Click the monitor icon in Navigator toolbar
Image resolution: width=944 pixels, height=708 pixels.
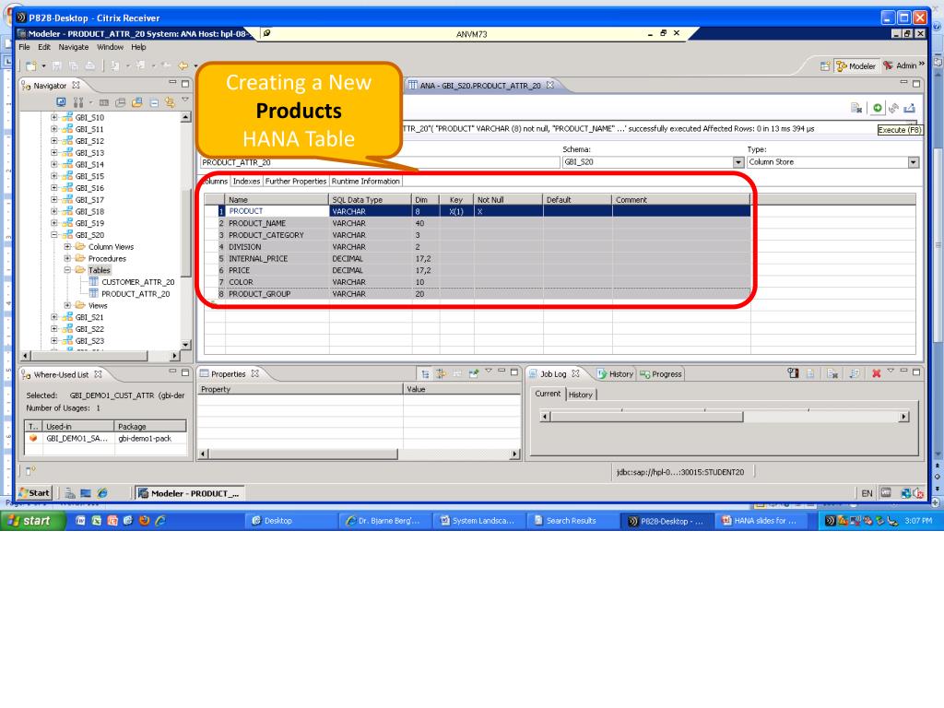pos(61,102)
